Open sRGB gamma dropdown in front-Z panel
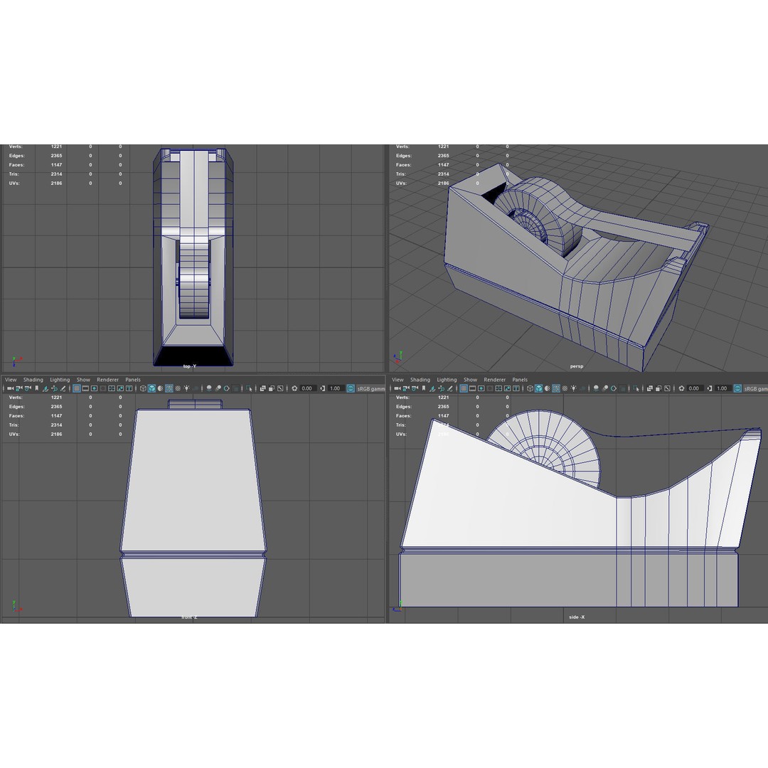The height and width of the screenshot is (768, 768). (370, 388)
